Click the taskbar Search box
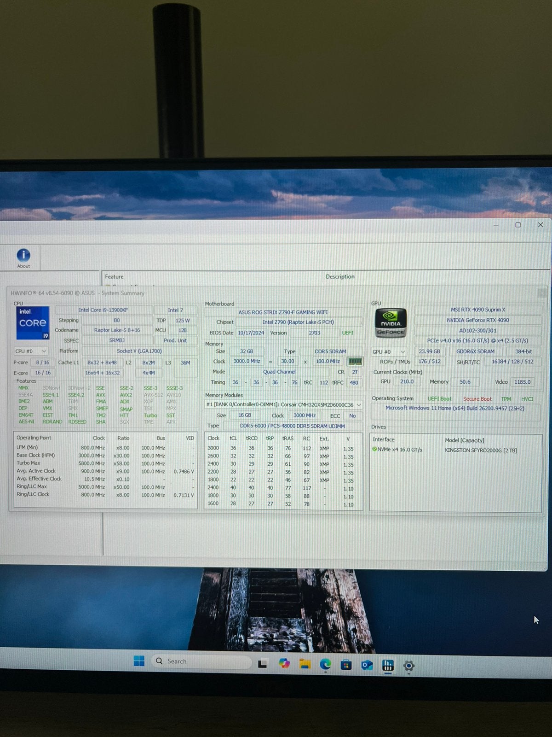The width and height of the screenshot is (552, 737). click(201, 661)
